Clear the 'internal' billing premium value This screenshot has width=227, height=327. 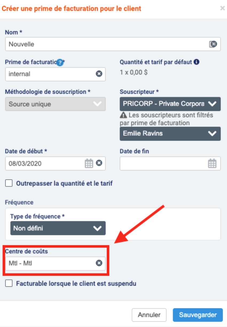99,74
